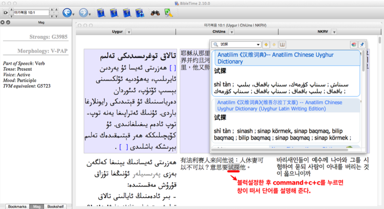Viewport: 384px width, 209px height.
Task: Click the 'Tense: Present' line
Action: coord(17,69)
